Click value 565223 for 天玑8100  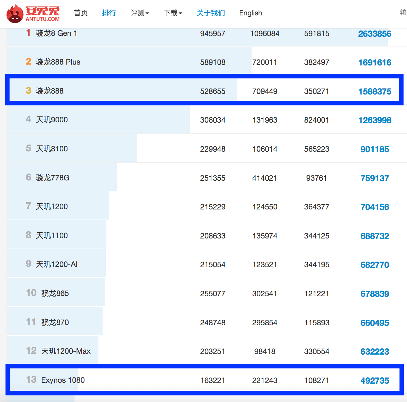click(317, 149)
